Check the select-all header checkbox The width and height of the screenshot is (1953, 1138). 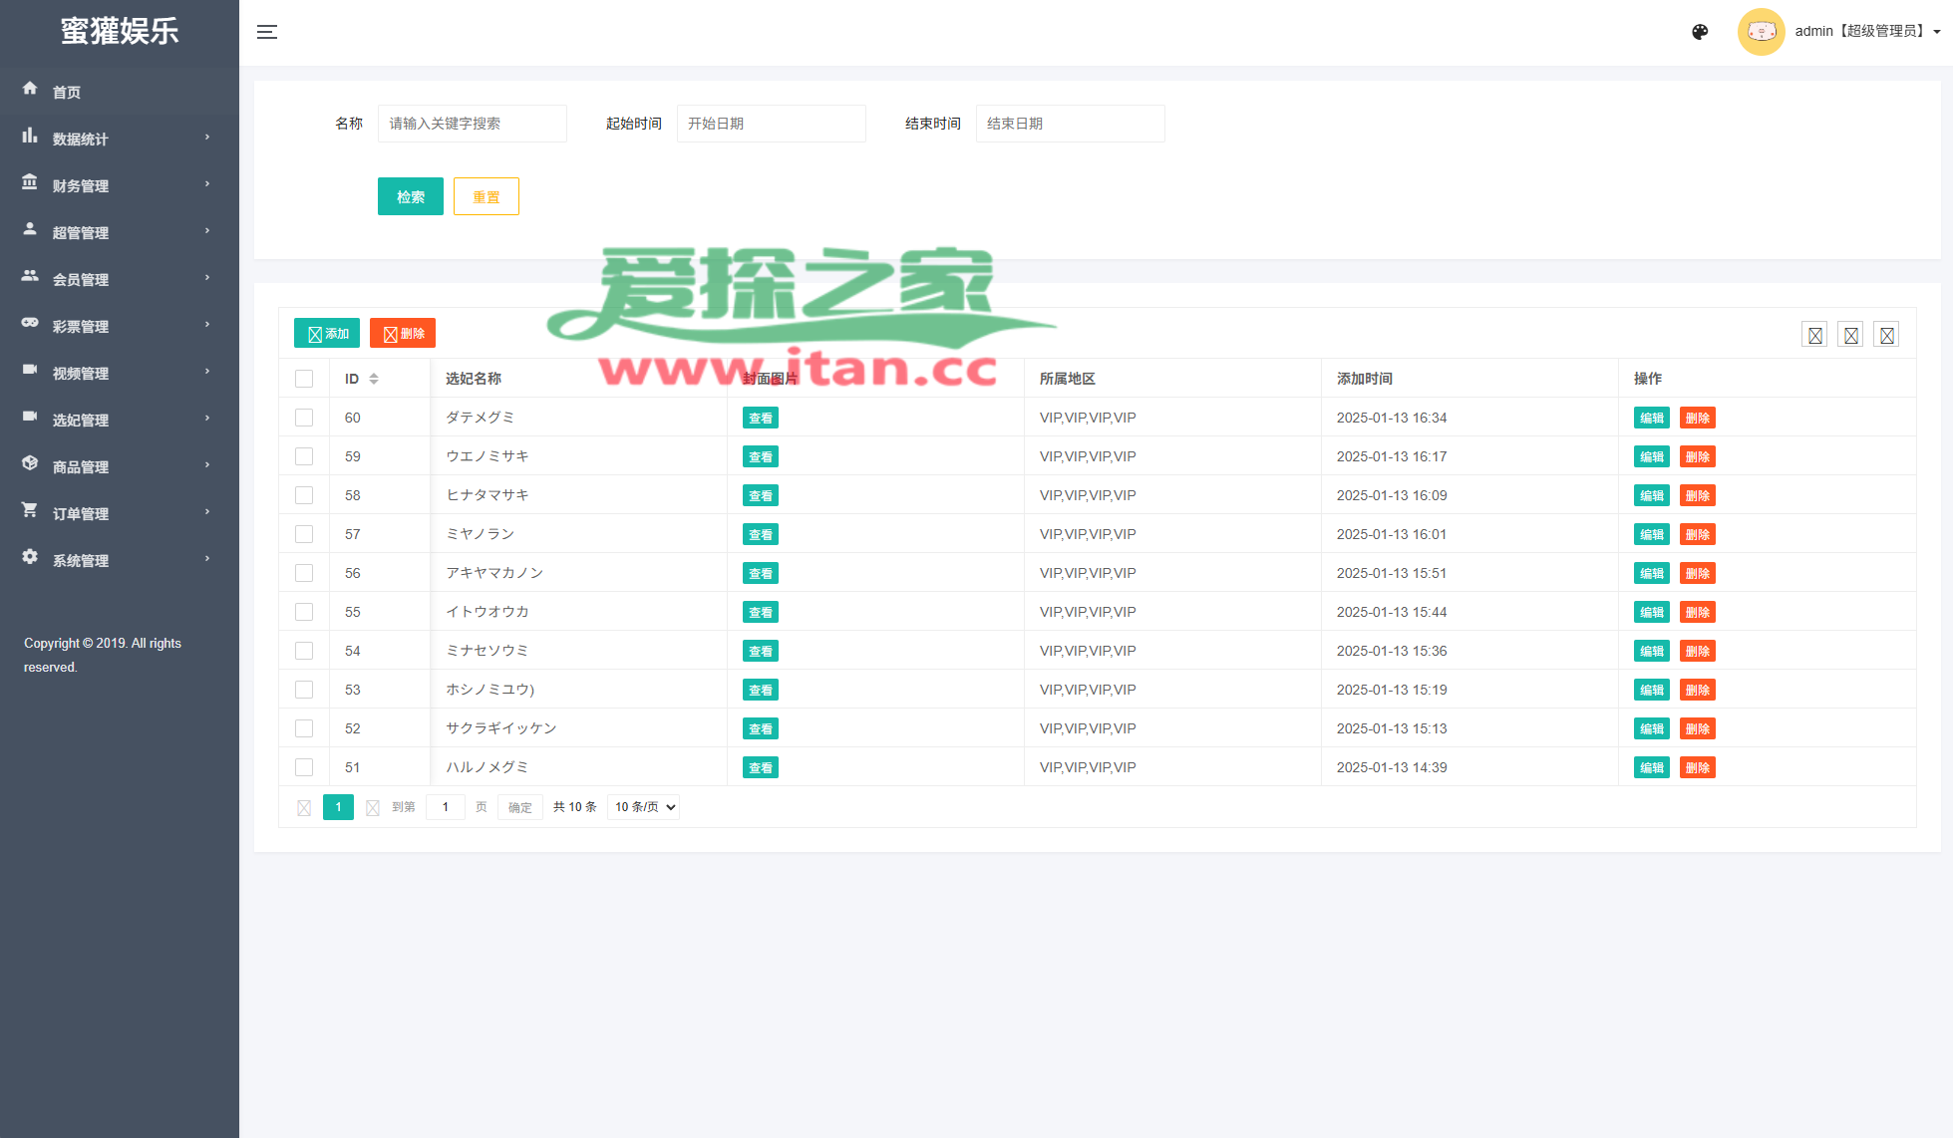pyautogui.click(x=304, y=379)
